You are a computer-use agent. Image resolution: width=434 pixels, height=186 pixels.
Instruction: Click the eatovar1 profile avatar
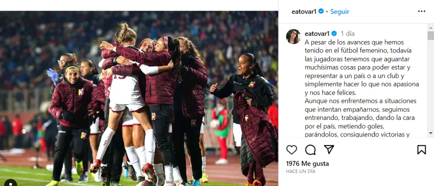tap(293, 36)
